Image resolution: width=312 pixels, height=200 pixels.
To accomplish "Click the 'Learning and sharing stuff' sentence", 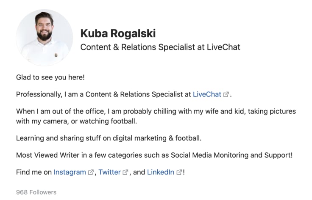I will coord(109,138).
